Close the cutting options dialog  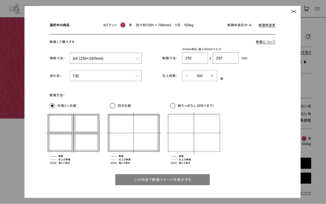point(293,11)
